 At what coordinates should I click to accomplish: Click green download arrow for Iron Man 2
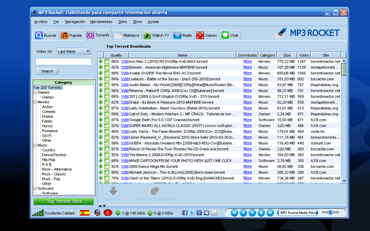(x=101, y=62)
